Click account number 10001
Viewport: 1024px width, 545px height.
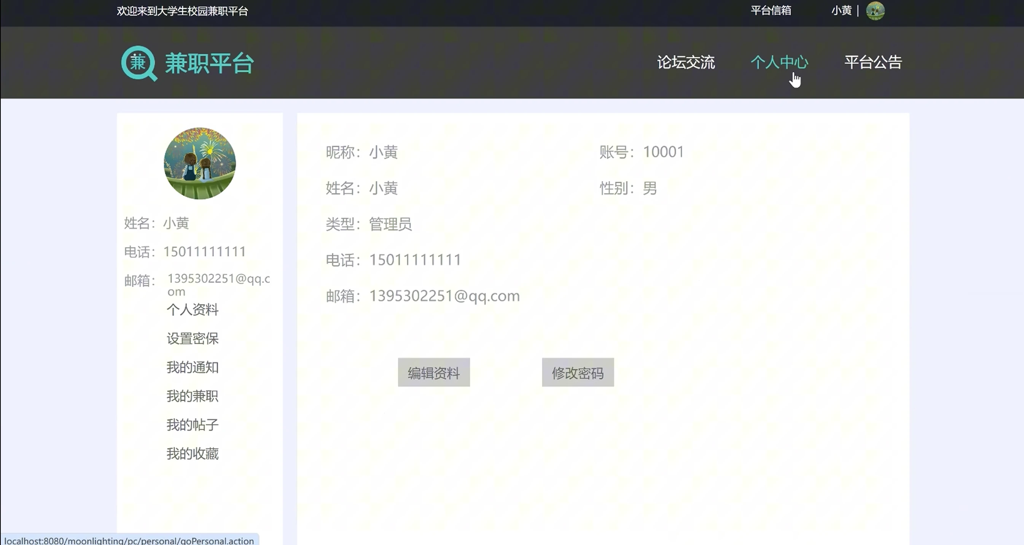coord(663,152)
